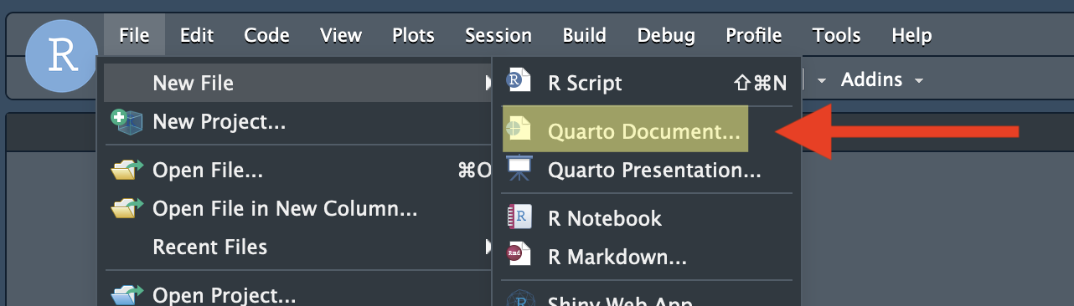Open the Session menu

pos(498,35)
